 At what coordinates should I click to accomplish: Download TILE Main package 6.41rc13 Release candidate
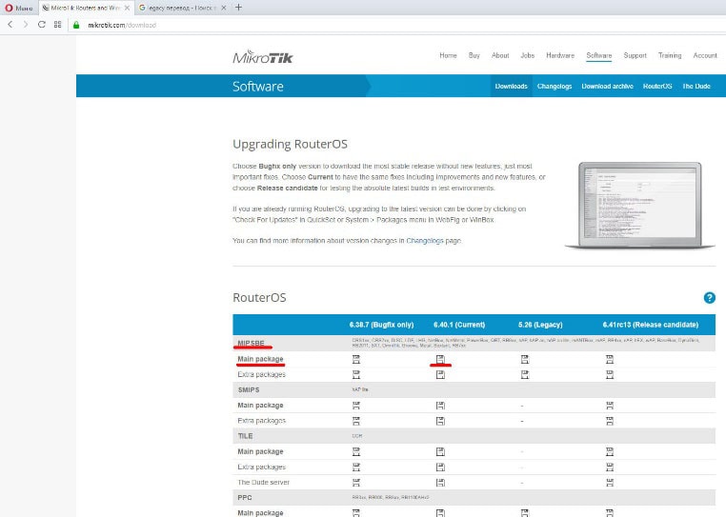(x=610, y=451)
